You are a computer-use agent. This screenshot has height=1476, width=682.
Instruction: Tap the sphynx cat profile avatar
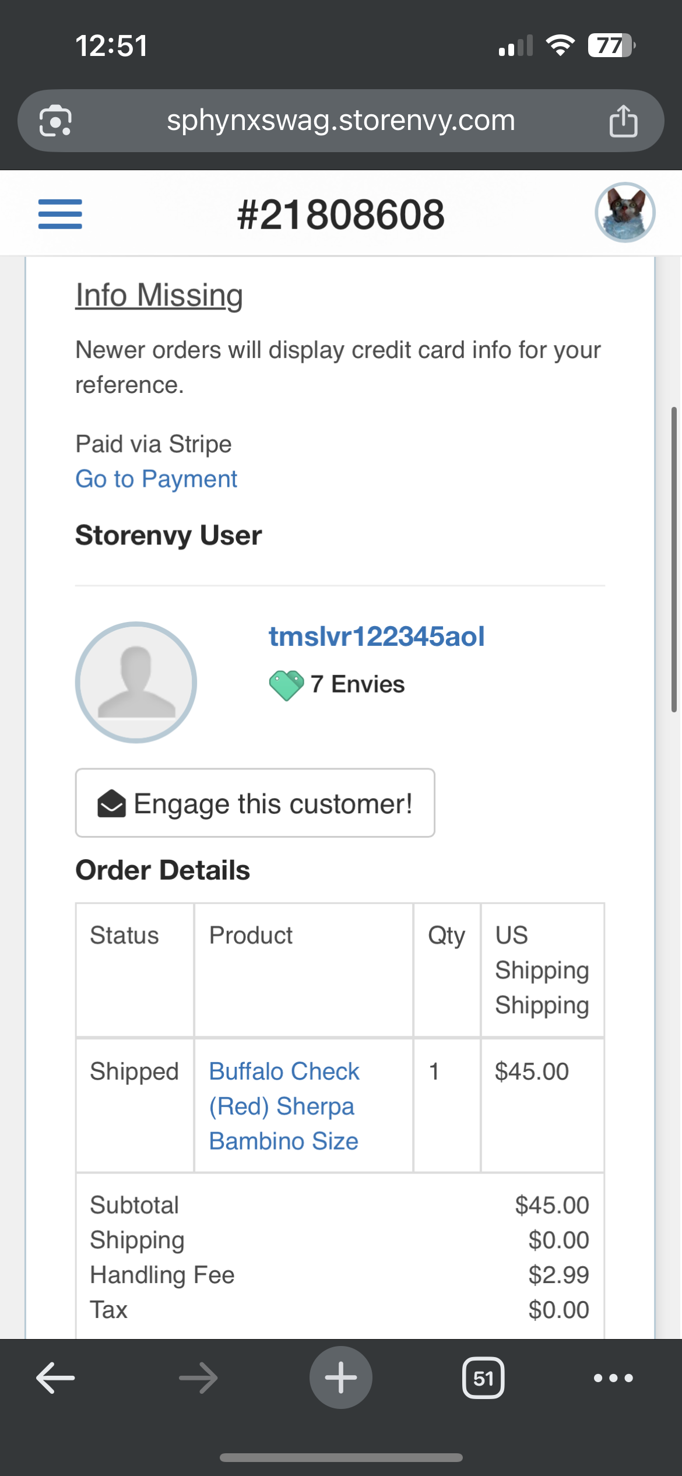point(625,213)
